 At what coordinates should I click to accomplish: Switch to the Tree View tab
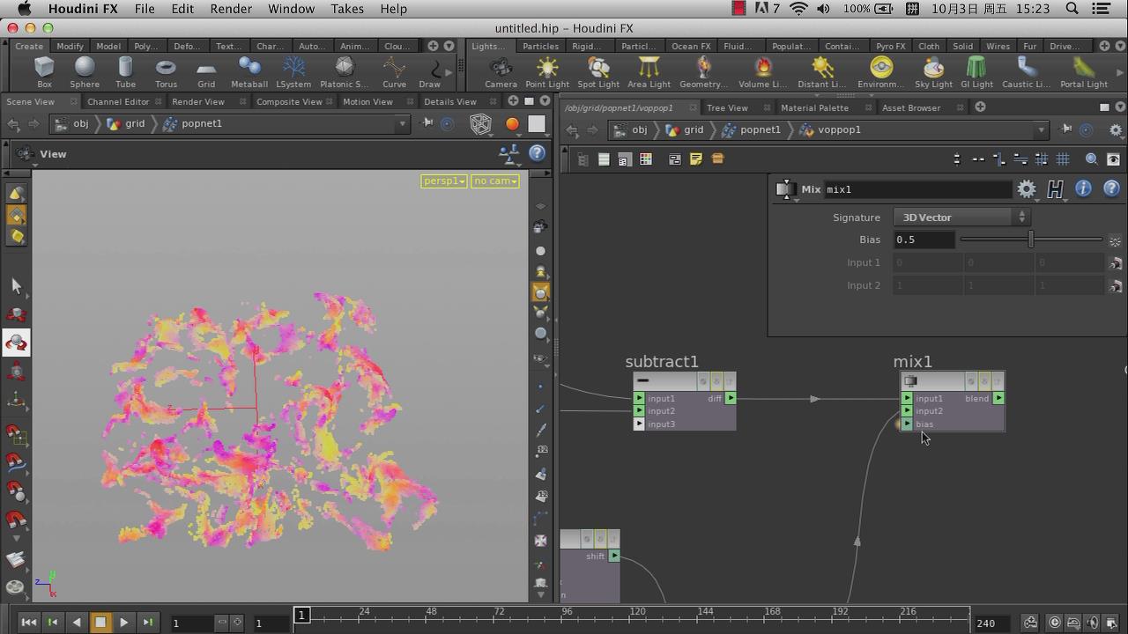click(727, 107)
